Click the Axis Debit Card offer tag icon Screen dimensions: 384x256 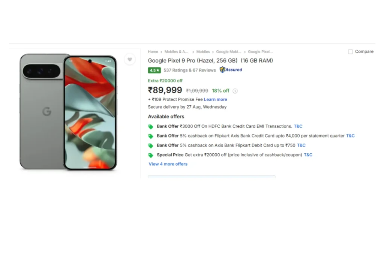click(x=151, y=146)
